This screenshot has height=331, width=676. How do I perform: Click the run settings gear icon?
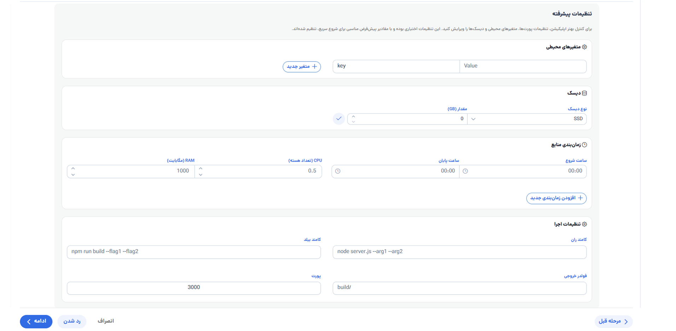pyautogui.click(x=584, y=224)
